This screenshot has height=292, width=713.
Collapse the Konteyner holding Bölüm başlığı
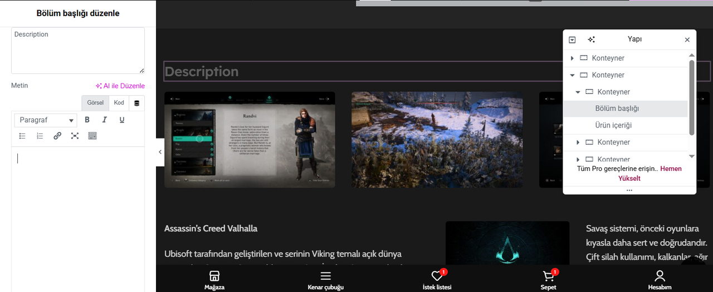pyautogui.click(x=578, y=92)
